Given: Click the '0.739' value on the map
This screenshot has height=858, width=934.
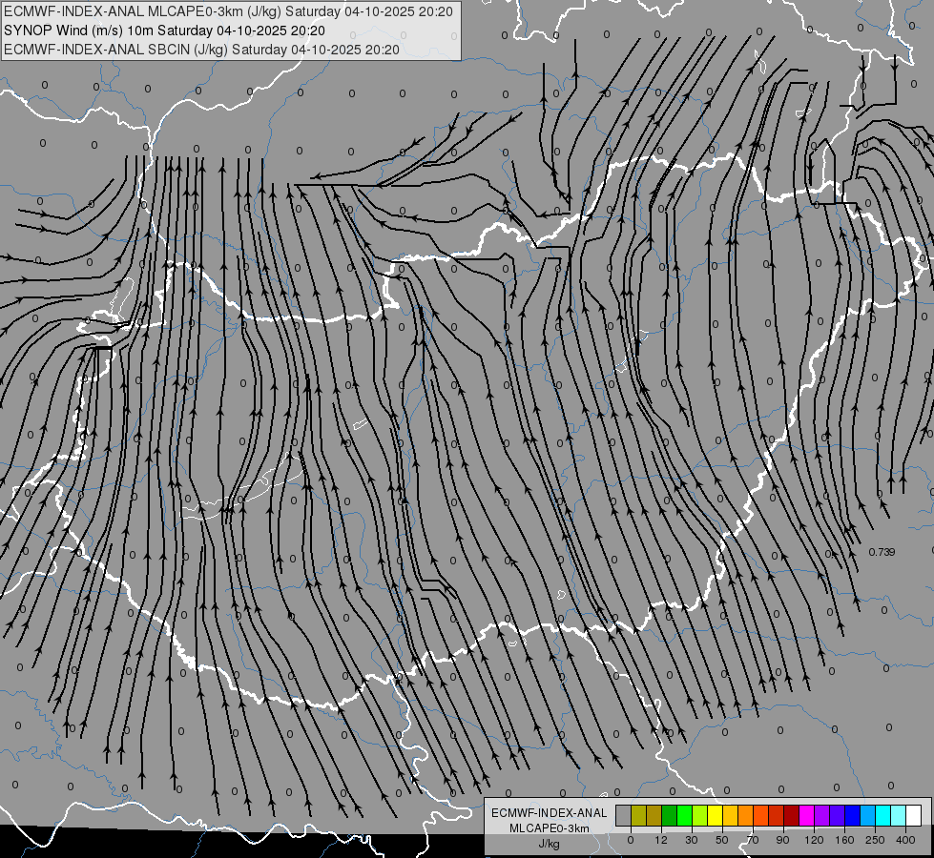Looking at the screenshot, I should (882, 552).
